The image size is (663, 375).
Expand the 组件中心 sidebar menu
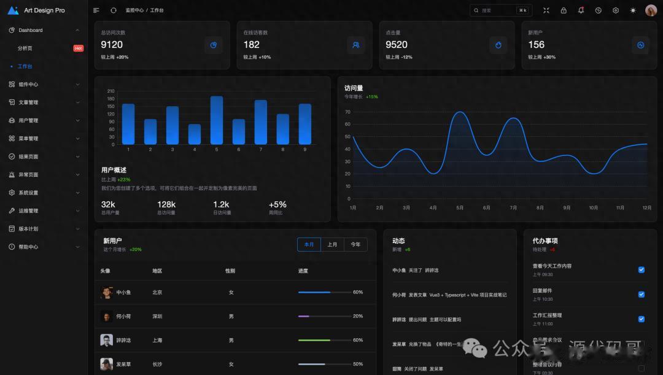pos(44,84)
